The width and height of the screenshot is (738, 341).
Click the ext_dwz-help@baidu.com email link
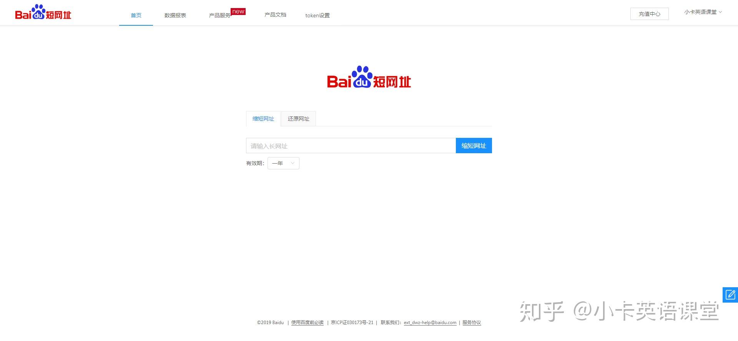pyautogui.click(x=430, y=323)
